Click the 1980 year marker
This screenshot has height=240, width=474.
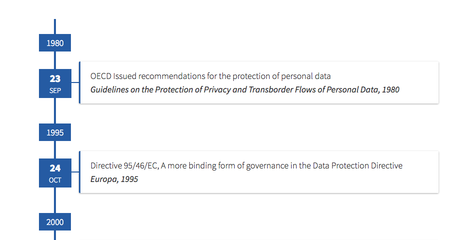(x=55, y=43)
